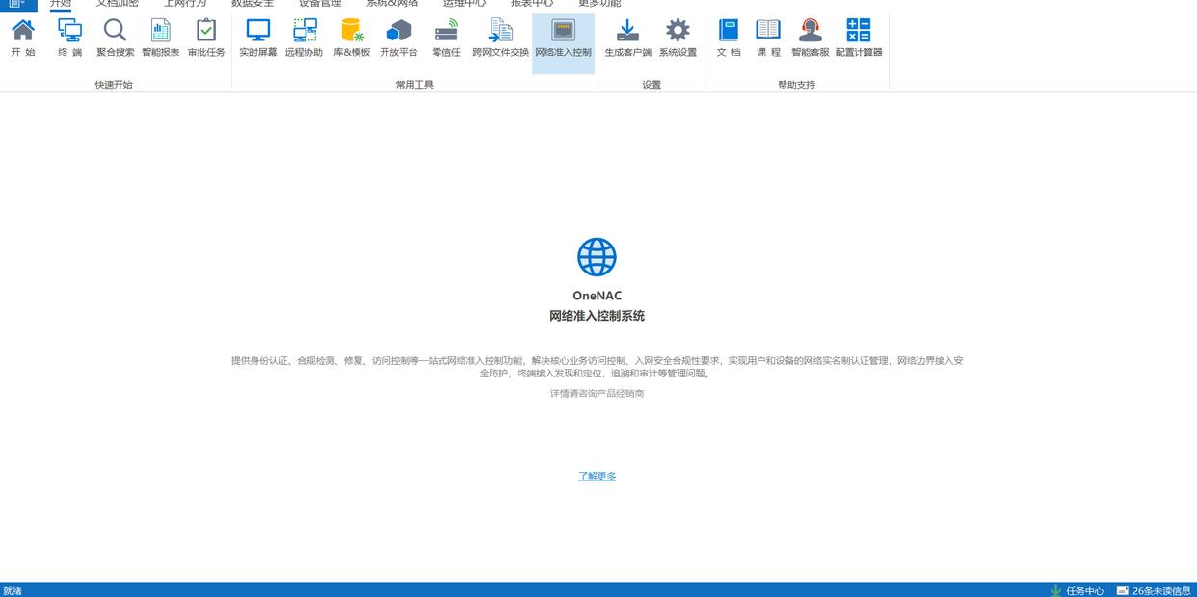
Task: Open application menu button at top-left
Action: pos(18,4)
